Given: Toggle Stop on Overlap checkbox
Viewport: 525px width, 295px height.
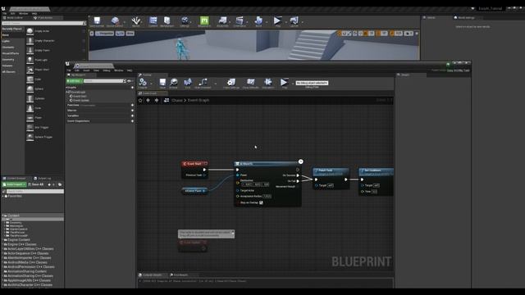Looking at the screenshot, I should pos(261,202).
